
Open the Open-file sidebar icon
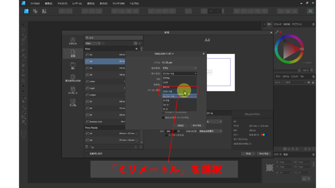point(73,66)
